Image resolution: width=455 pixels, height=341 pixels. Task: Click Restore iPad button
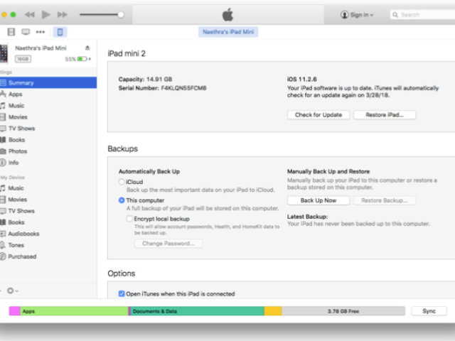(x=385, y=115)
